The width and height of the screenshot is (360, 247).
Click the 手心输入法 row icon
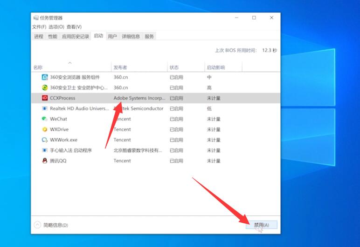(45, 150)
